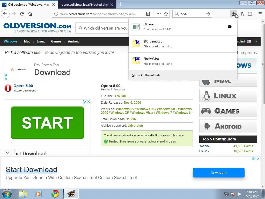This screenshot has height=199, width=265.
Task: Open the Firefox hamburger menu
Action: coord(260,14)
